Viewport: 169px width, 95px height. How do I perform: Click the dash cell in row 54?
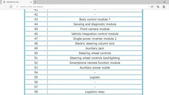[x=95, y=72]
